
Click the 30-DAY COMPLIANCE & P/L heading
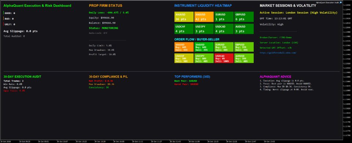108,77
